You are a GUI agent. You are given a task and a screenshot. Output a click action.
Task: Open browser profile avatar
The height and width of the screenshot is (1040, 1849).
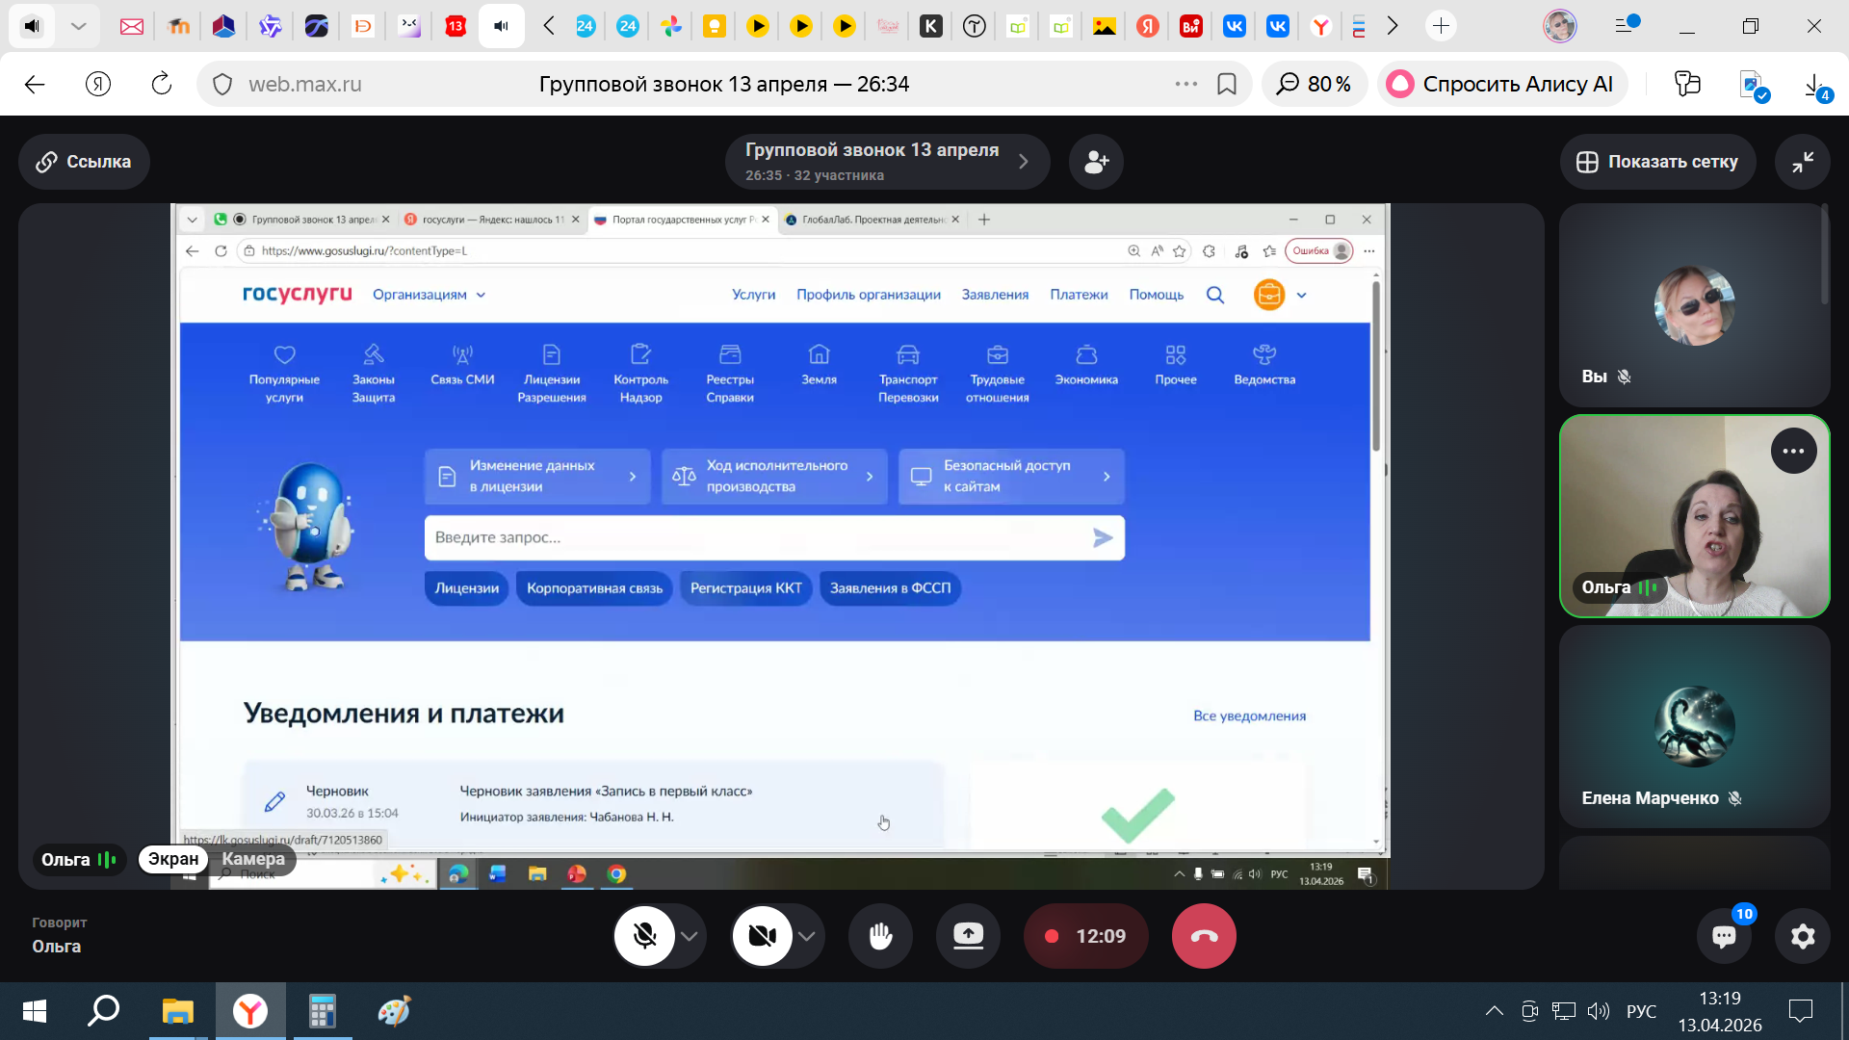[x=1560, y=26]
